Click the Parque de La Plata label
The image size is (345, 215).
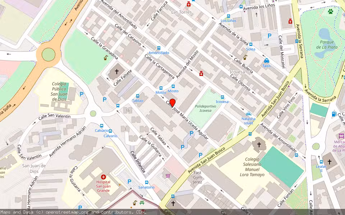[x=327, y=44]
